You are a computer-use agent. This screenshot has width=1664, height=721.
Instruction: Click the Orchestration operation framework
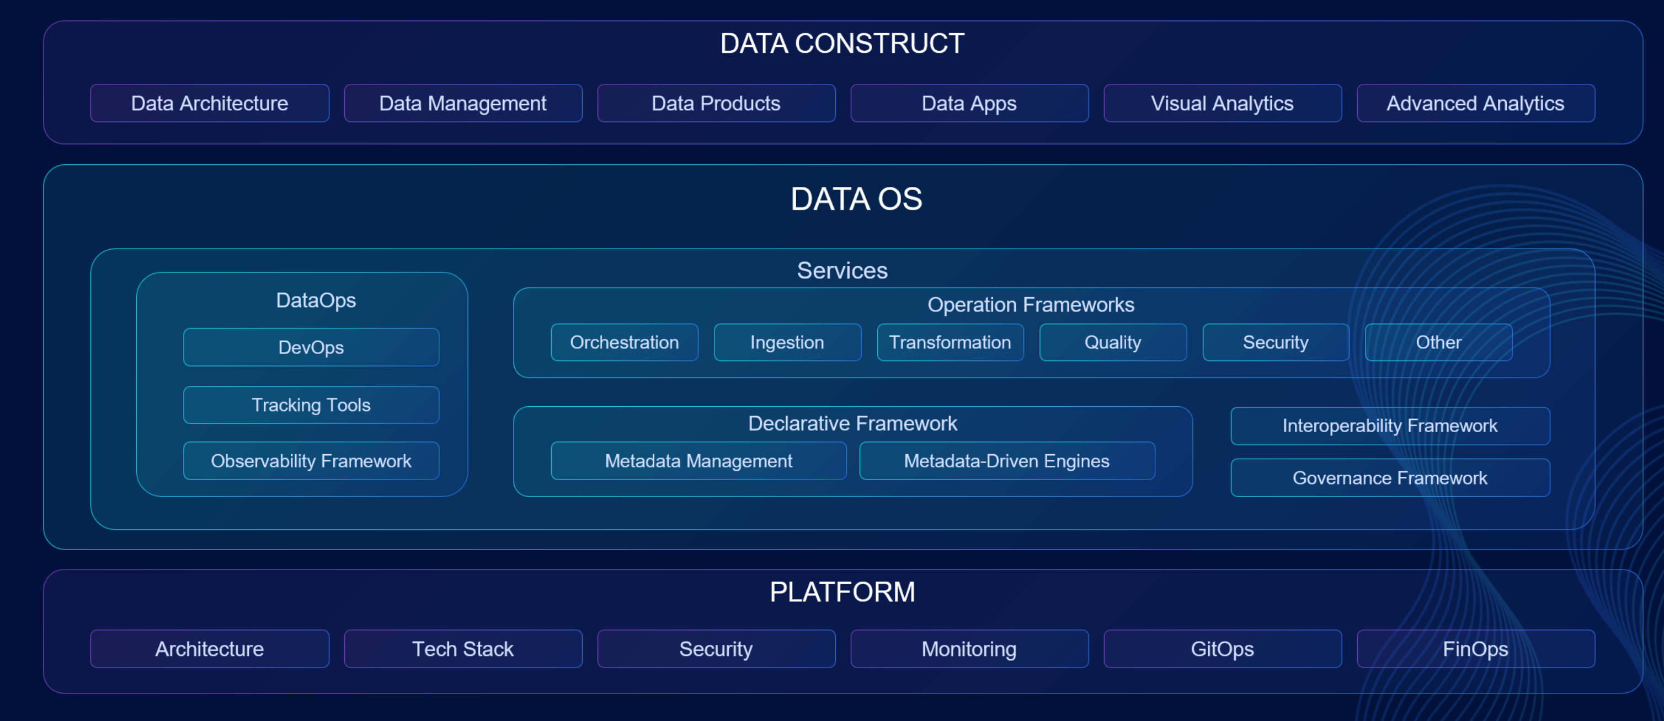[624, 342]
